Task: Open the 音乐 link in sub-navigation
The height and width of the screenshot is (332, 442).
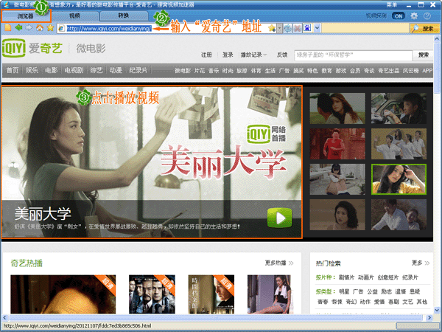Action: pos(214,71)
